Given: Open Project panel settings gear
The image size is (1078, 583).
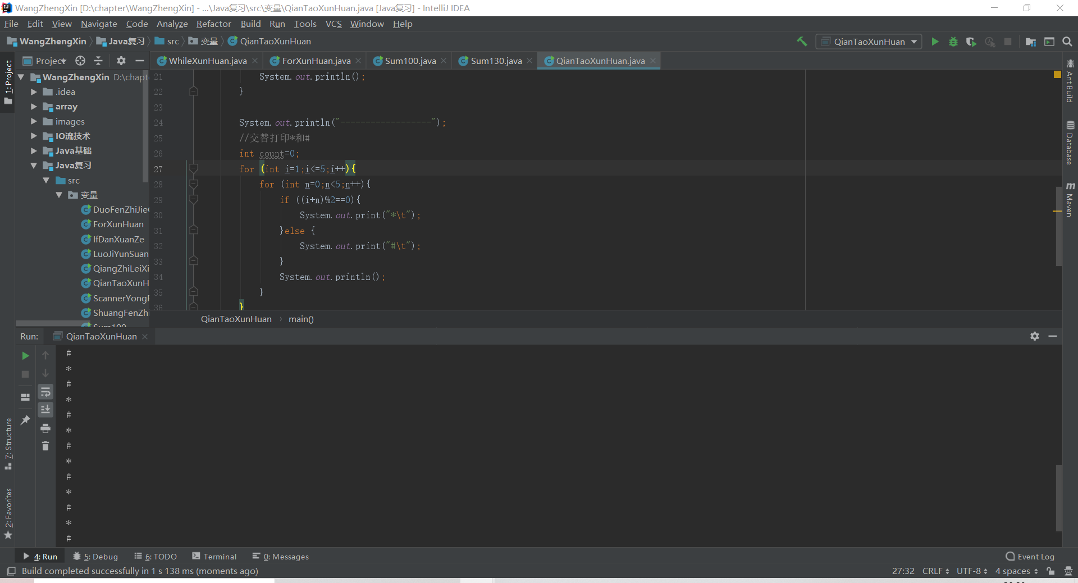Looking at the screenshot, I should coord(121,61).
